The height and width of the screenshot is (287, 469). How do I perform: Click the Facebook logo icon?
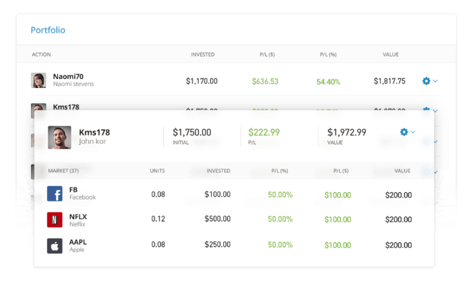point(55,194)
